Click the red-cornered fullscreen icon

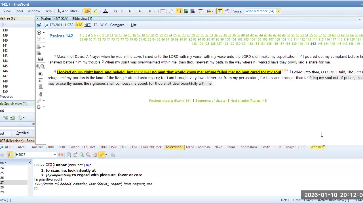coord(226,11)
